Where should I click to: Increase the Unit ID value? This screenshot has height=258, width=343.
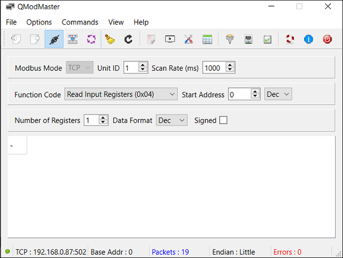(x=143, y=65)
